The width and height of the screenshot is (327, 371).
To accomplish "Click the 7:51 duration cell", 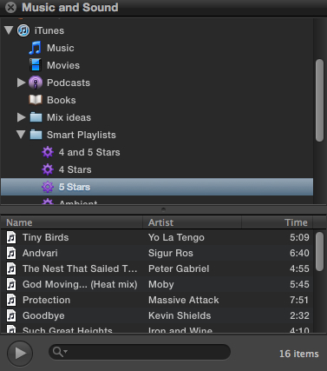I will point(299,300).
